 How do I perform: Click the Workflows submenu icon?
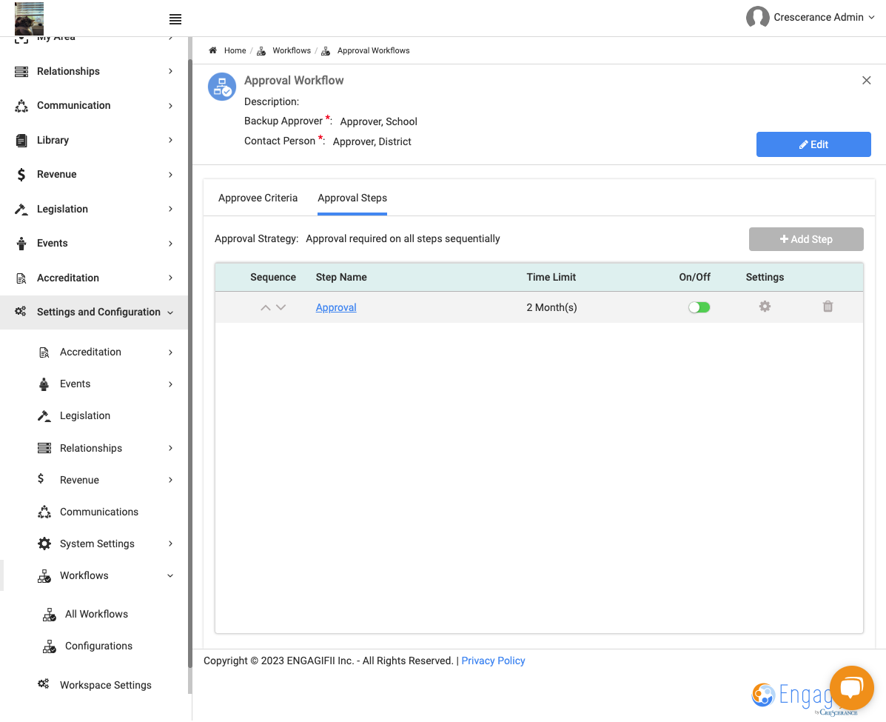click(x=44, y=576)
